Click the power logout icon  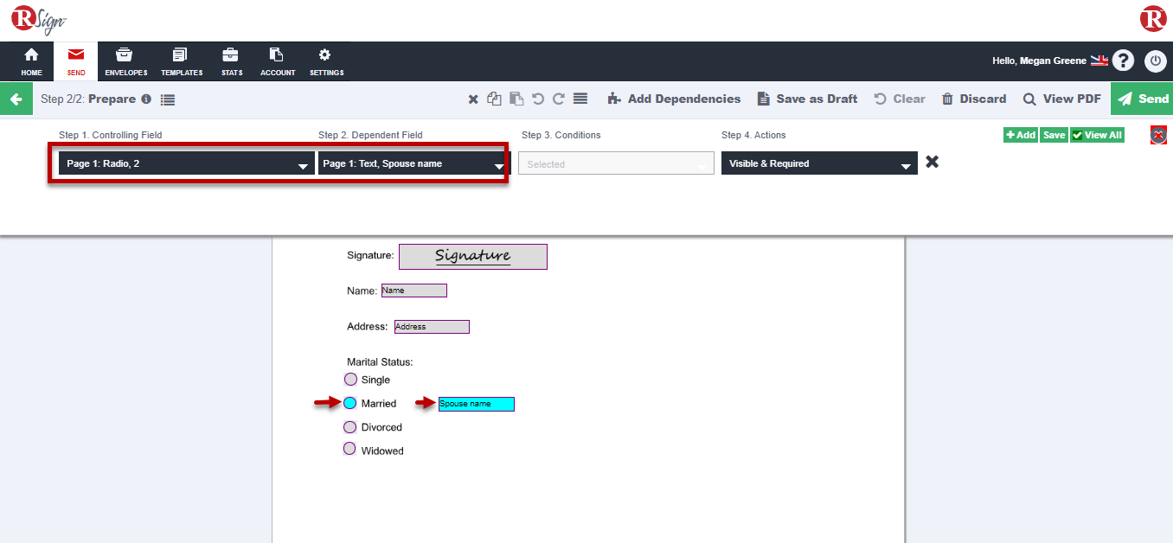coord(1155,61)
